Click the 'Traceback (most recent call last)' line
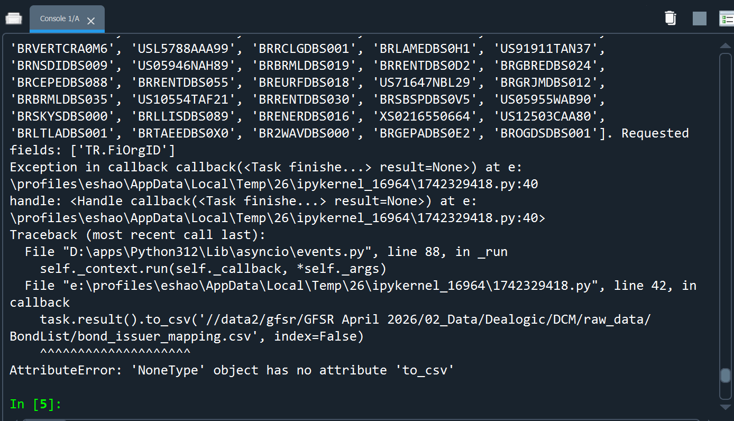The width and height of the screenshot is (734, 421). [137, 235]
